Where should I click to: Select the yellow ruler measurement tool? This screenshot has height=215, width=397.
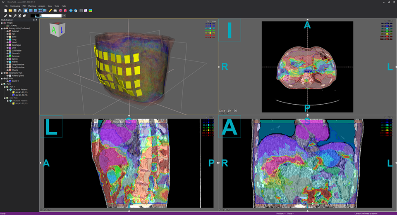[50, 11]
